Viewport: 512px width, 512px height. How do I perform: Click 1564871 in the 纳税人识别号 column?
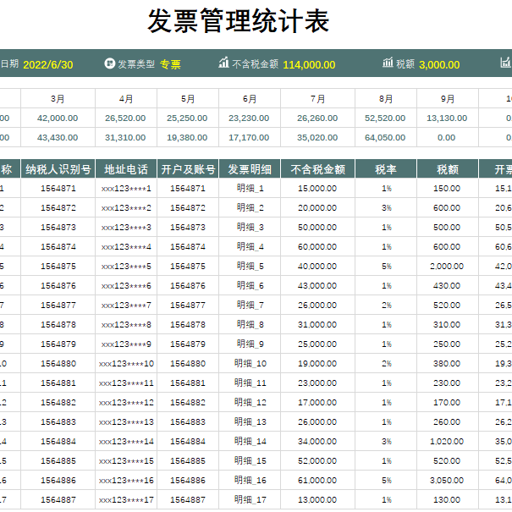(x=58, y=189)
